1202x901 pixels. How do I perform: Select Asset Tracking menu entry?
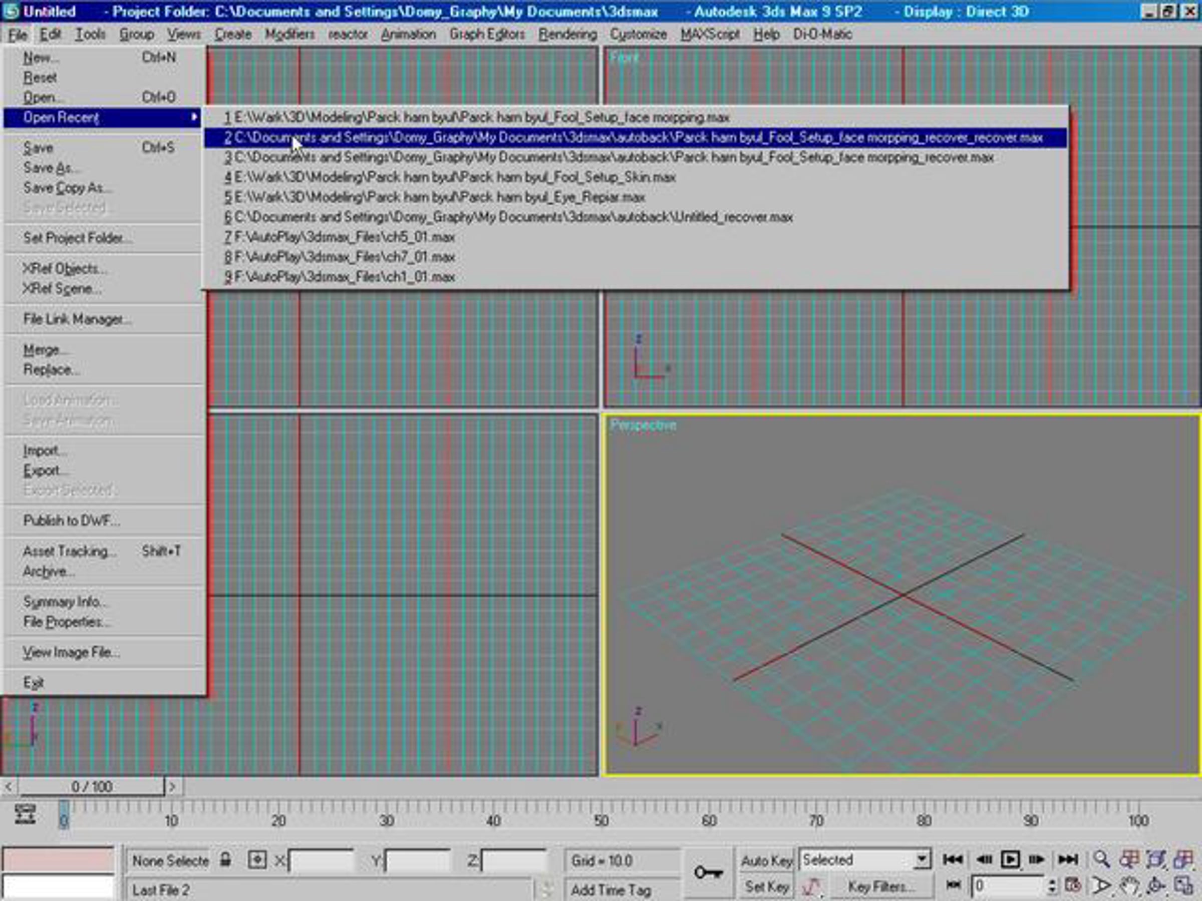[x=103, y=551]
